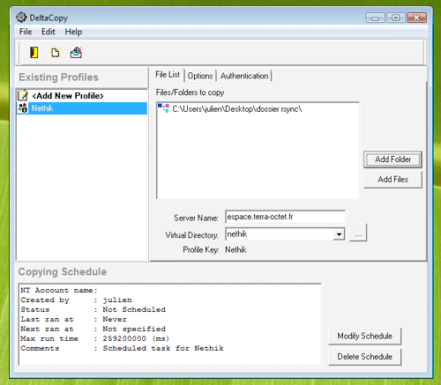441x385 pixels.
Task: Click the 'Next ran at : Not specified' line
Action: [93, 329]
